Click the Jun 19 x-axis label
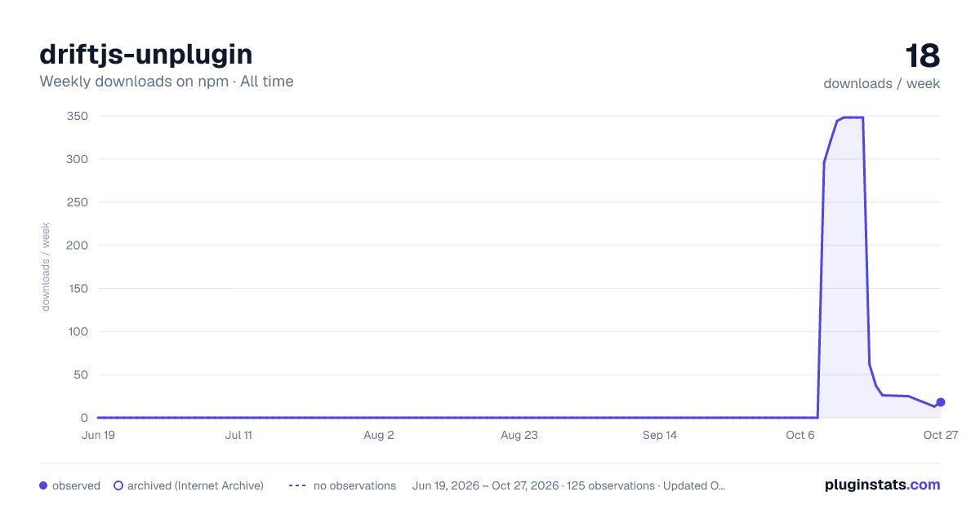The image size is (980, 514). (98, 435)
